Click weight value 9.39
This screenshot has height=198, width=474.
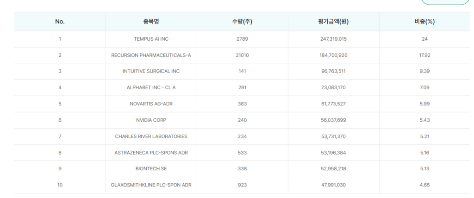click(425, 71)
